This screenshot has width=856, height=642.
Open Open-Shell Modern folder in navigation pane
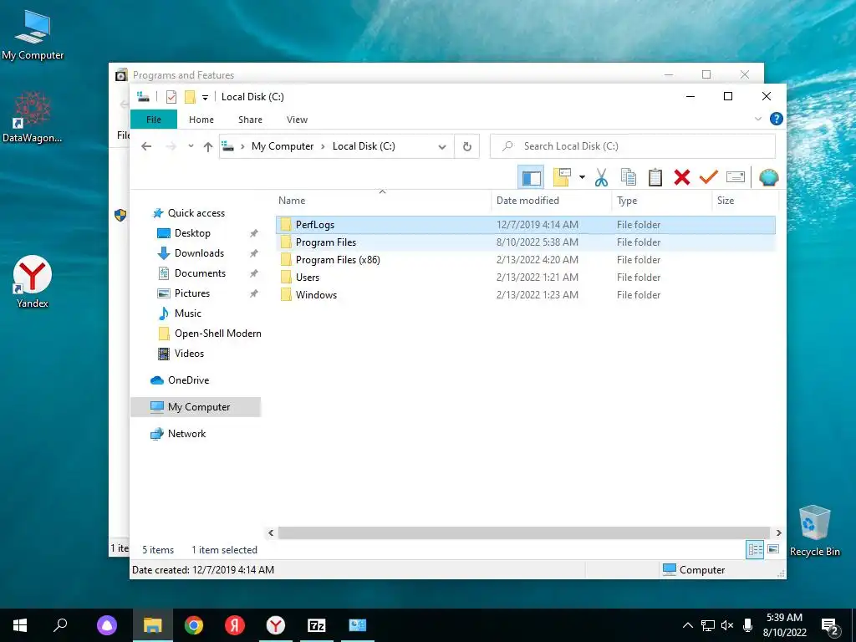217,334
